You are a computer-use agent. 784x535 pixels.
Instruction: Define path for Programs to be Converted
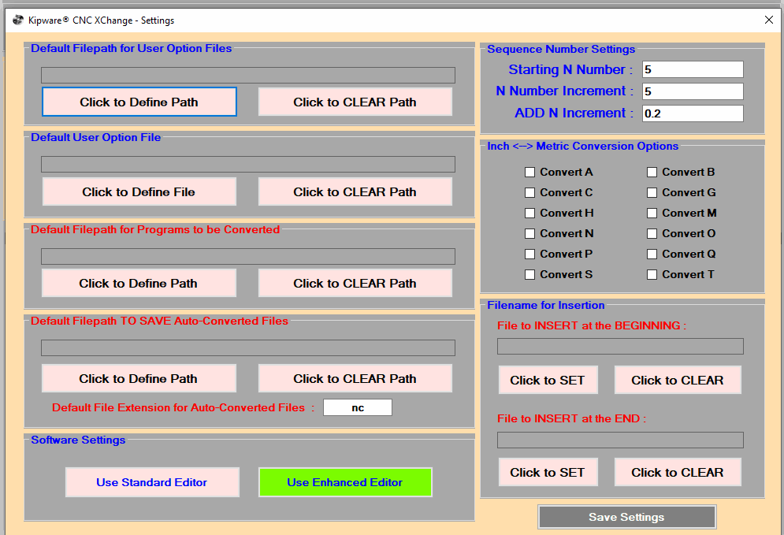click(x=139, y=283)
